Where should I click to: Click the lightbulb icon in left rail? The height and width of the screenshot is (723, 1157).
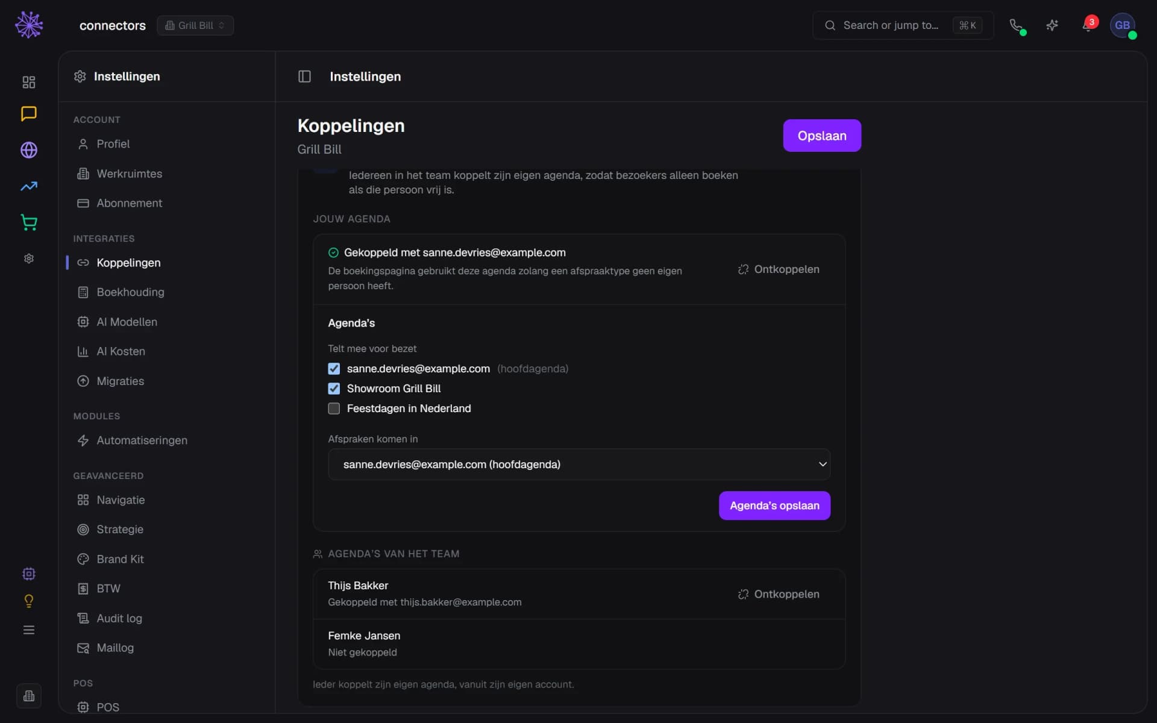(29, 601)
